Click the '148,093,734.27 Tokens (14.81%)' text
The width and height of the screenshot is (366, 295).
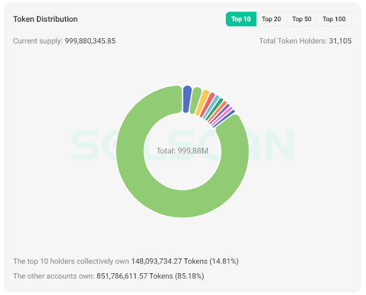[x=185, y=261]
